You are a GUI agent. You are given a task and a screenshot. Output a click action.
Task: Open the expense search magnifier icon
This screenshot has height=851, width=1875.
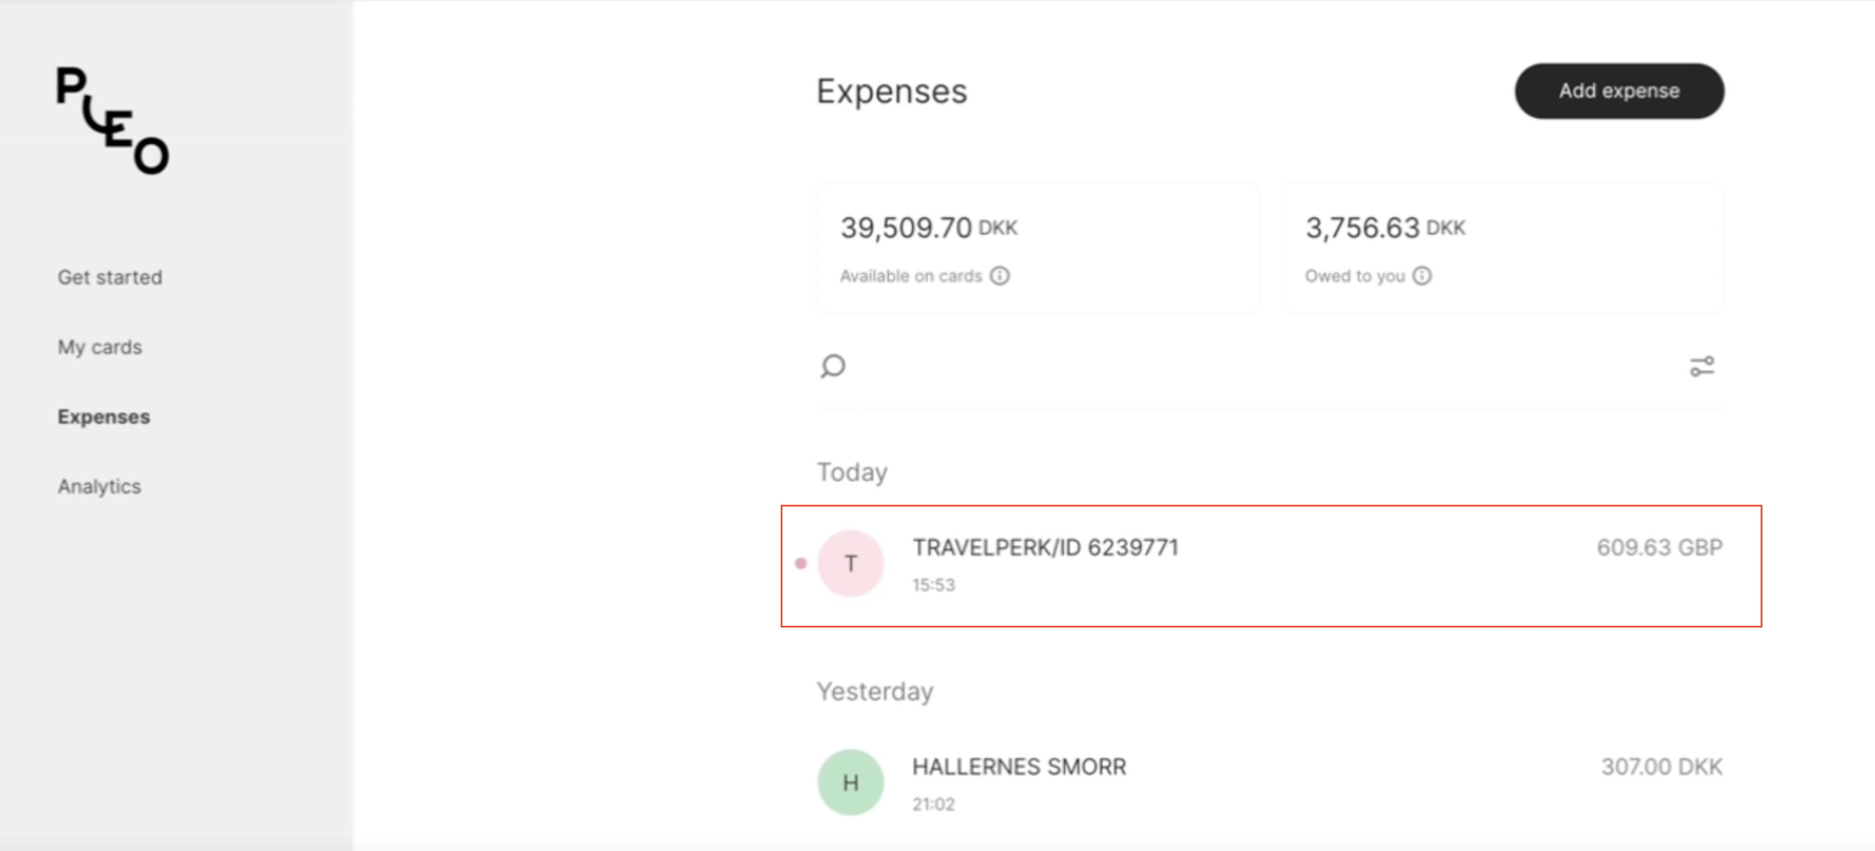point(833,366)
